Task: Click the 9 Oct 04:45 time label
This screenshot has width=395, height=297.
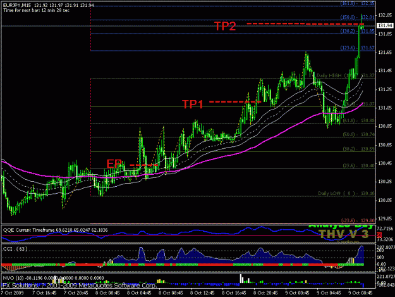Action: [329, 293]
